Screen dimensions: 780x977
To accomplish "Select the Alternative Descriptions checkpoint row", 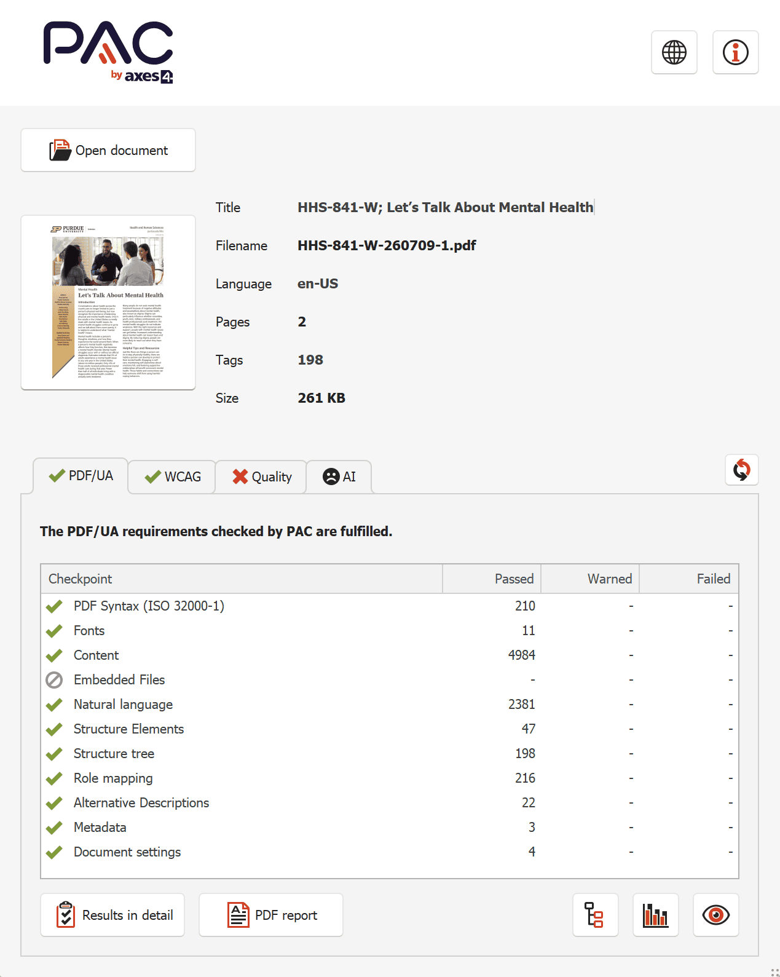I will pyautogui.click(x=390, y=802).
